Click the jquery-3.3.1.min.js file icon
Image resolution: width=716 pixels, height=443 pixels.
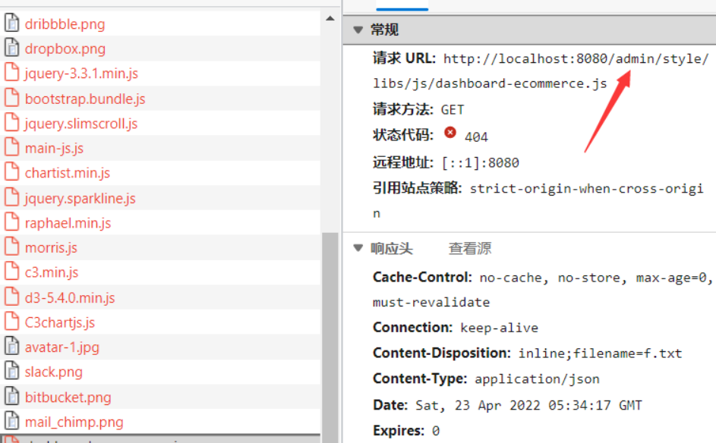click(x=11, y=74)
